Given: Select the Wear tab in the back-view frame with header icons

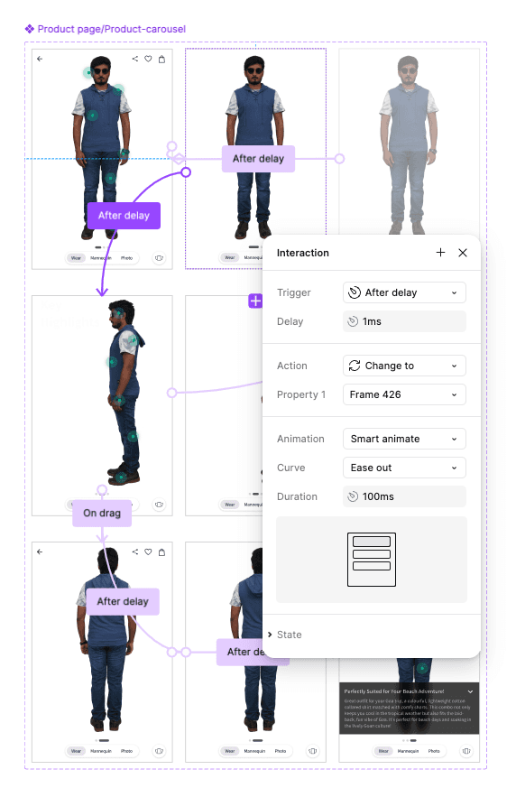Looking at the screenshot, I should coord(76,751).
